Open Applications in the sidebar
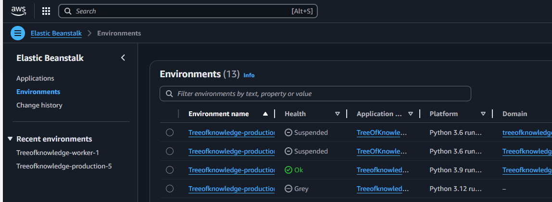The height and width of the screenshot is (202, 552). 35,78
